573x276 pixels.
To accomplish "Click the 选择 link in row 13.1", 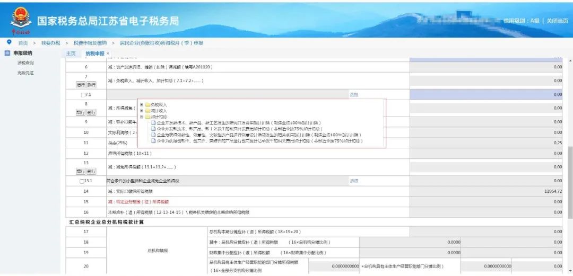I will [x=354, y=181].
